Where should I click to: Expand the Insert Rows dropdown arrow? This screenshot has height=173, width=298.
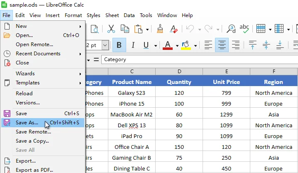[x=270, y=30]
